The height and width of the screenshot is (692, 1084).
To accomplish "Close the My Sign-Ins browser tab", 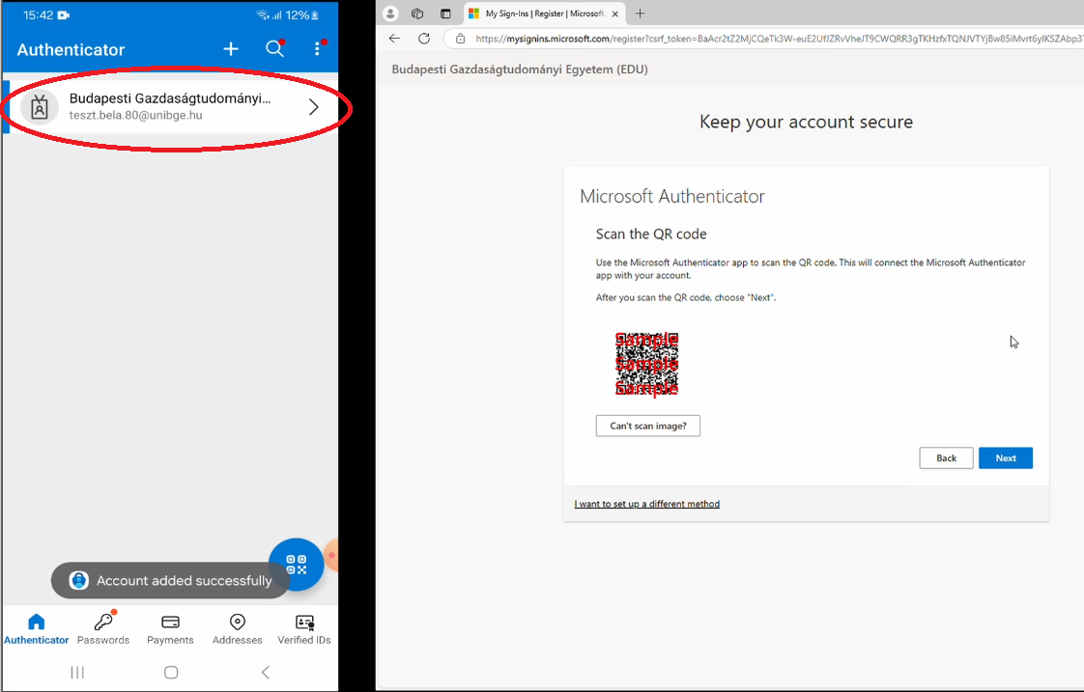I will 614,14.
